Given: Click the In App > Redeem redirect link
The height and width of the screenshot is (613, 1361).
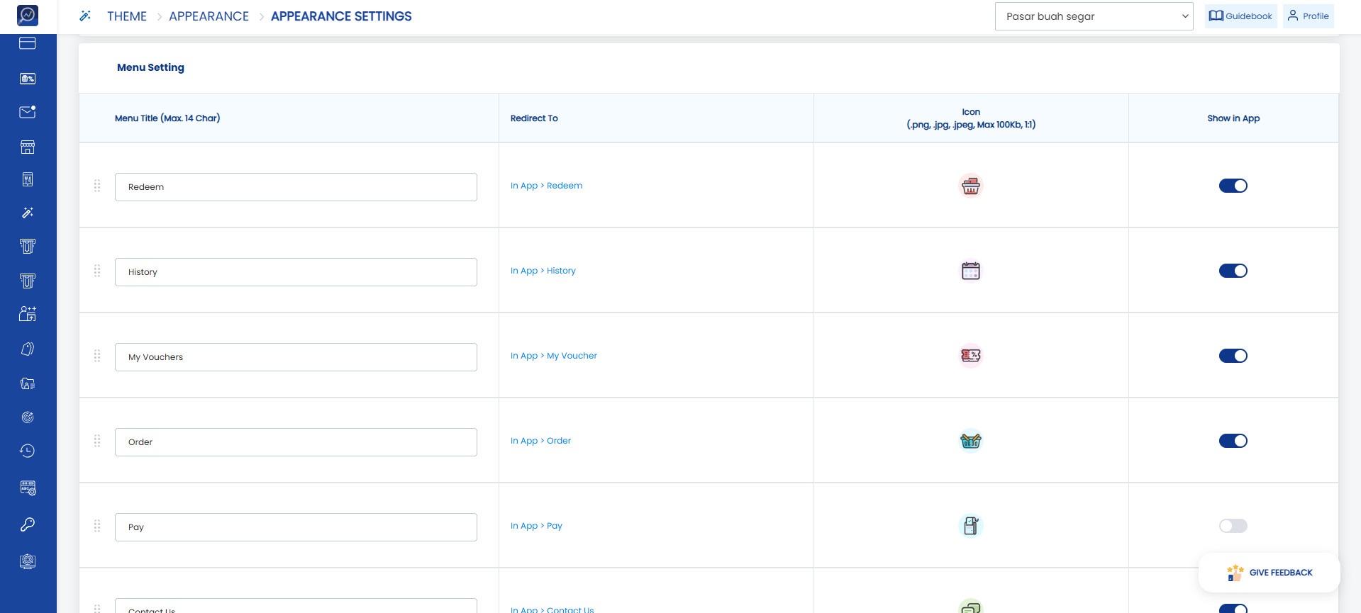Looking at the screenshot, I should tap(546, 186).
